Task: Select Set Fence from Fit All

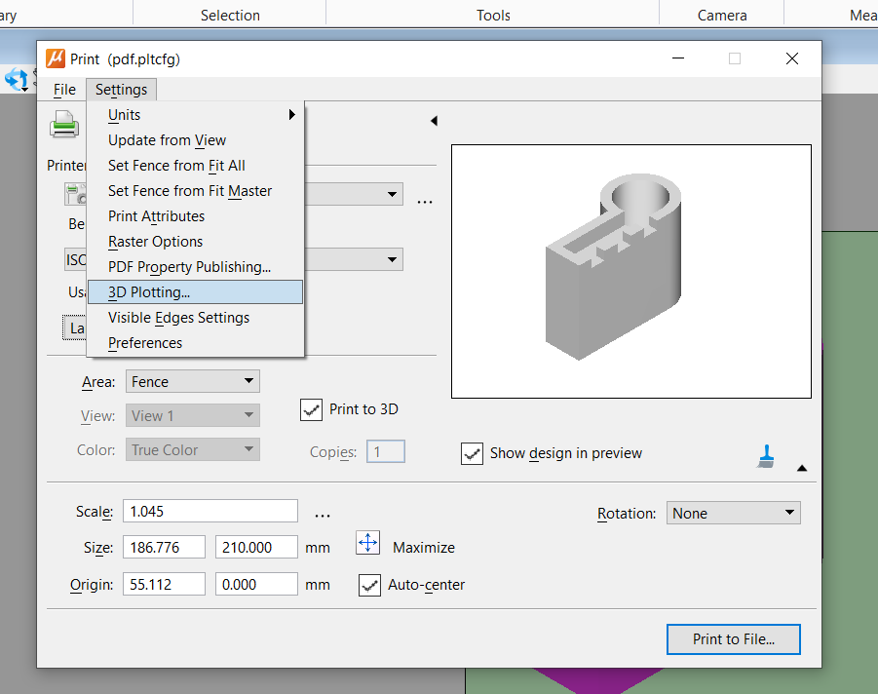Action: 196,166
